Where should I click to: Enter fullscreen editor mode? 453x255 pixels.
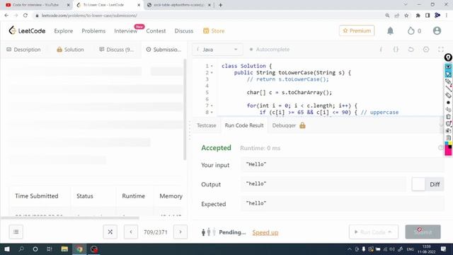click(440, 50)
